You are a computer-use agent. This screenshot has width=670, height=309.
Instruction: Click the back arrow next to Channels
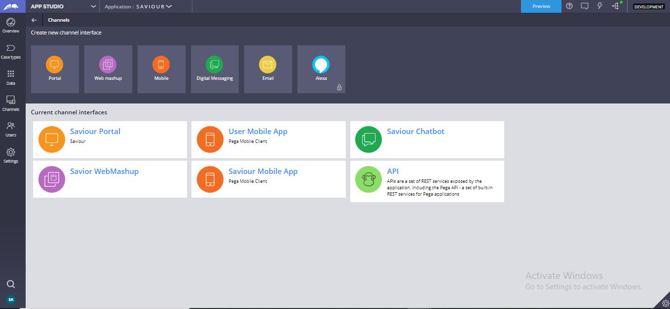point(34,20)
